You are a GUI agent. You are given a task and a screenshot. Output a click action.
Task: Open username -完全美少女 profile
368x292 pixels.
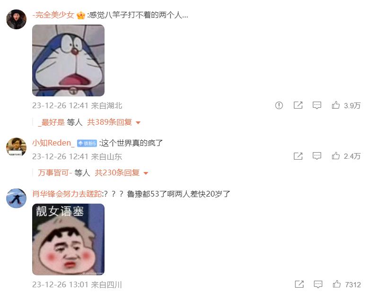53,15
